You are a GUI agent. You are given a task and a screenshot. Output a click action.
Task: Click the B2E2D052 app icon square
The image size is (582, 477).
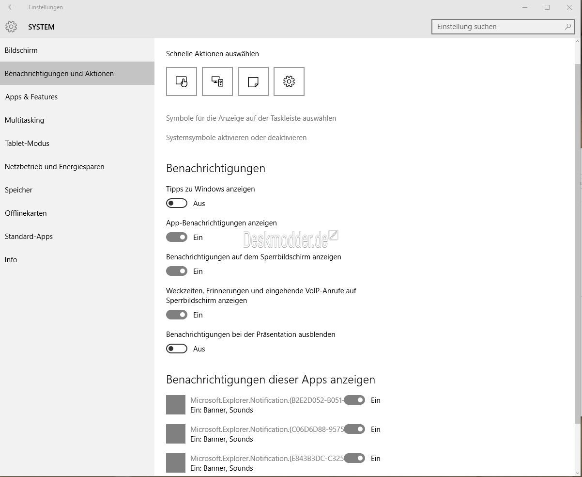point(176,405)
